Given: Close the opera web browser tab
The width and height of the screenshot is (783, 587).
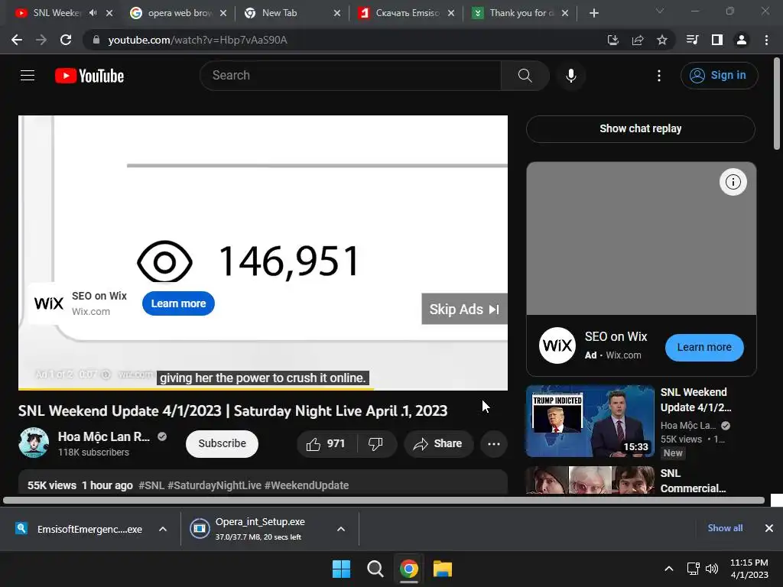Looking at the screenshot, I should click(223, 13).
